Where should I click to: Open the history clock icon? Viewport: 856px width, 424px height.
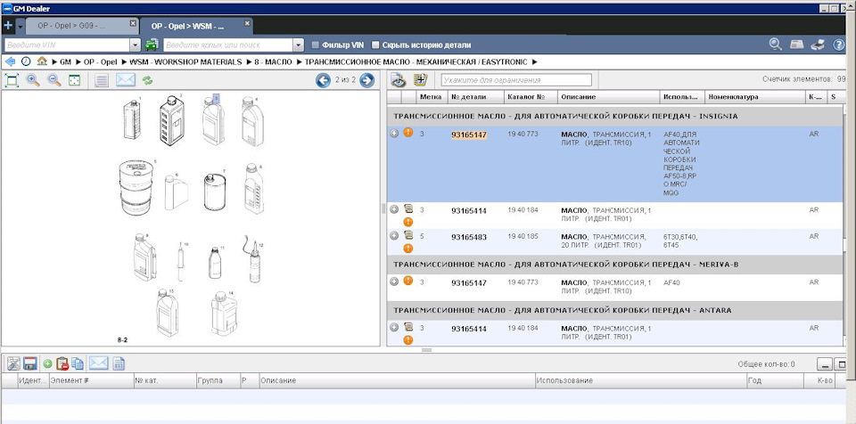(26, 61)
